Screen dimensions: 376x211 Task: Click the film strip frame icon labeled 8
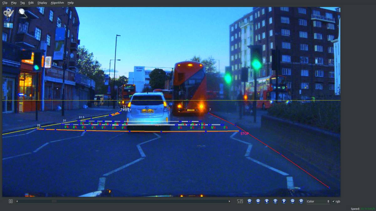coord(8,25)
